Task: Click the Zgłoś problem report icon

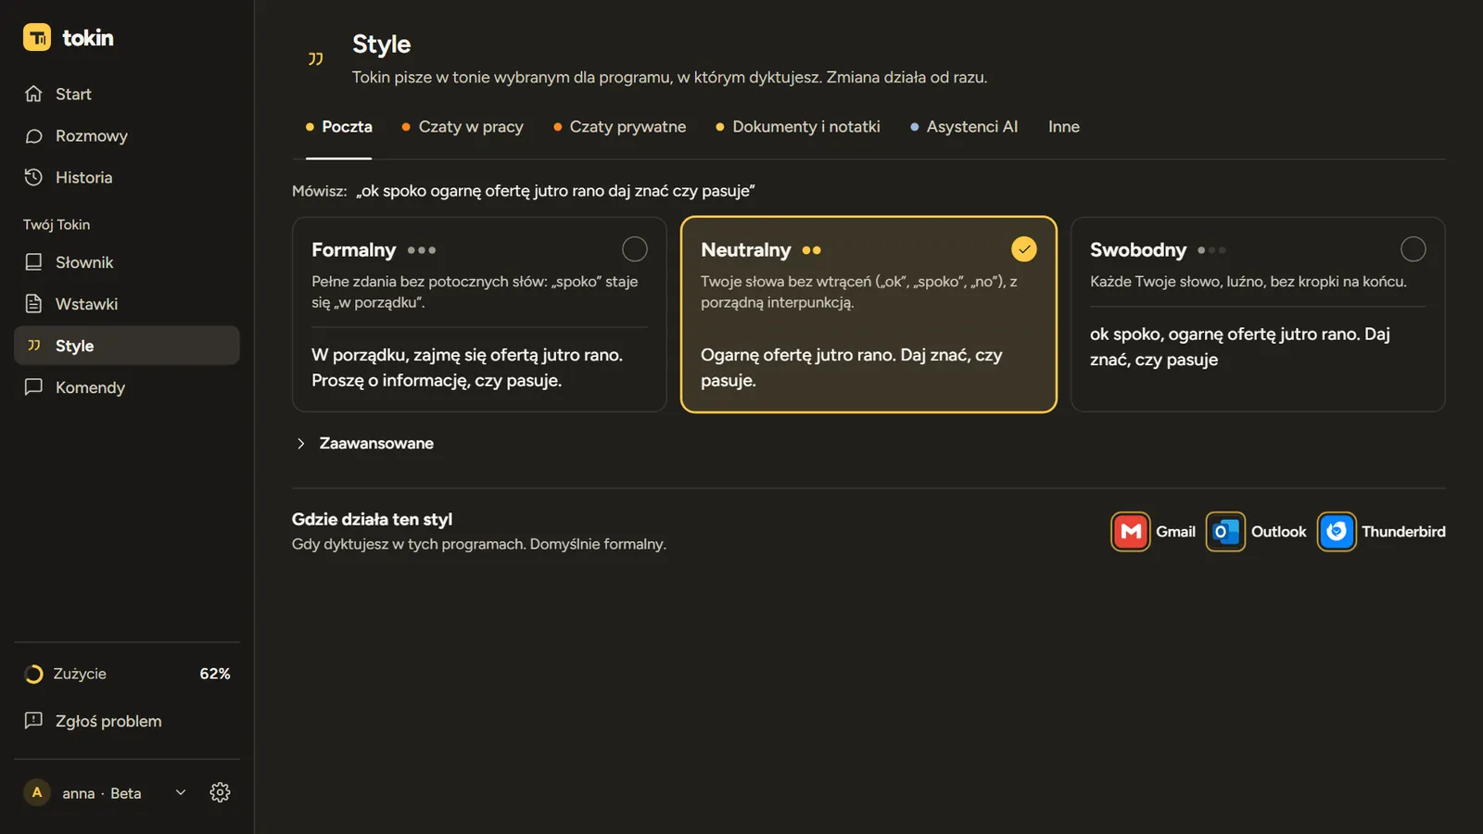Action: pyautogui.click(x=33, y=721)
